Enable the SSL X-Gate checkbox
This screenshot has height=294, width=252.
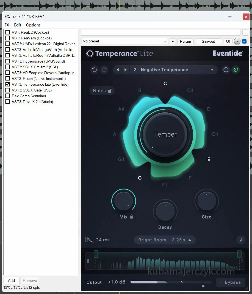8,90
